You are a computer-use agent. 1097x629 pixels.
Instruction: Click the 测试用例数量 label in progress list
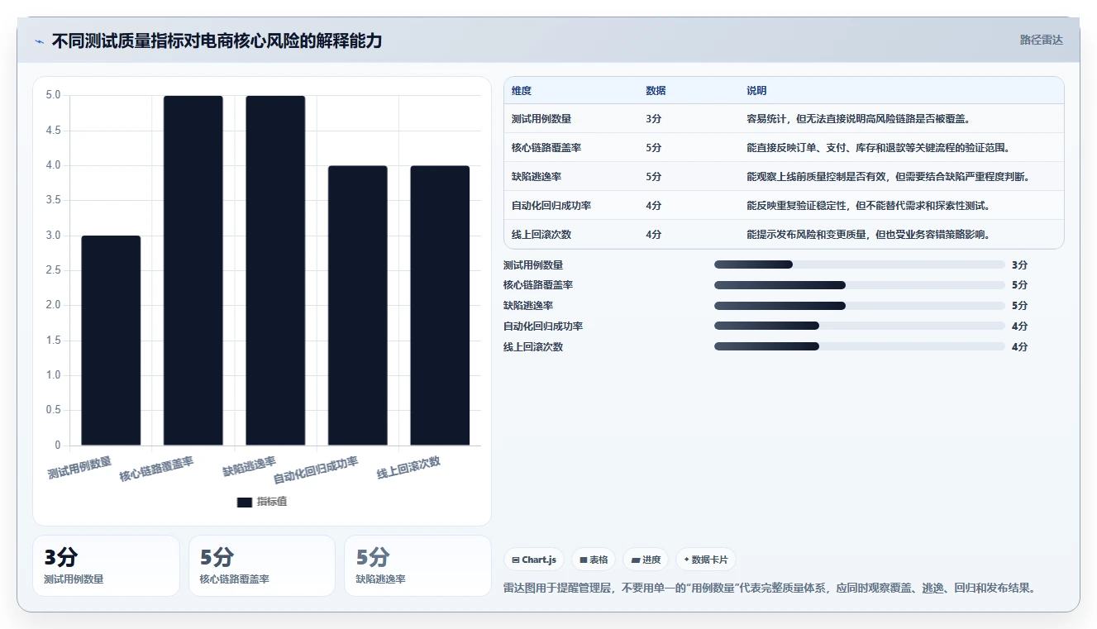(533, 264)
